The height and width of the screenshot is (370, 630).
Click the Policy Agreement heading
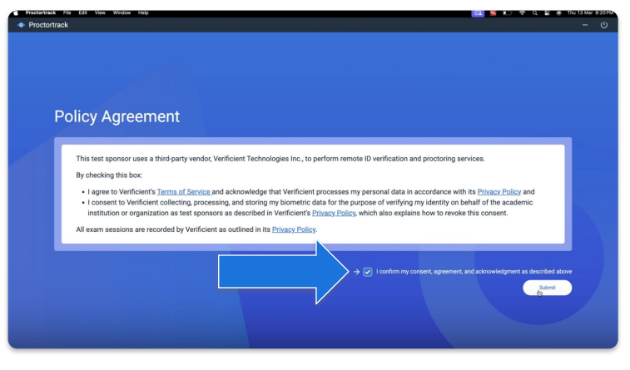click(117, 116)
